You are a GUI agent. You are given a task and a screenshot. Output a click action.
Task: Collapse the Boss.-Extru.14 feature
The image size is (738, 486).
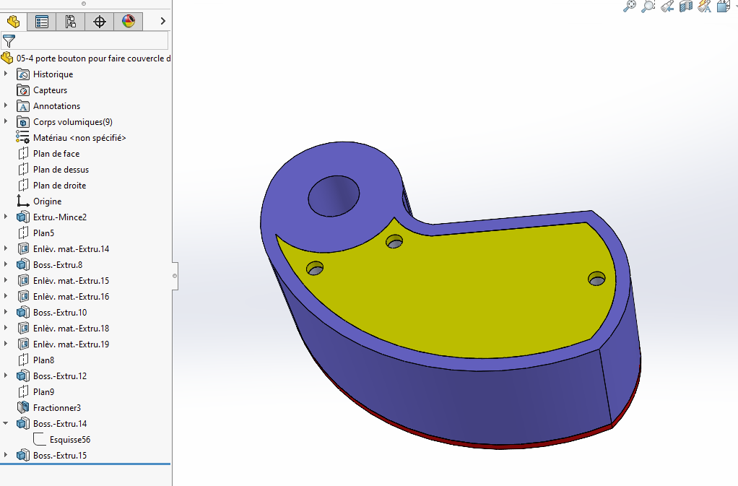click(6, 423)
